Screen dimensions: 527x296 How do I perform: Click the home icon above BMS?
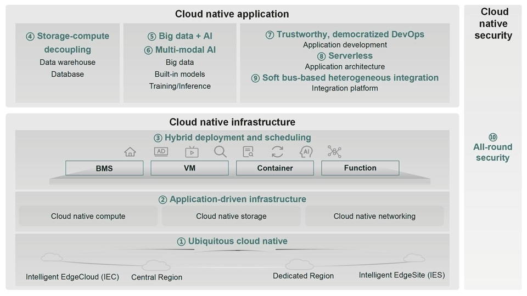pos(130,152)
